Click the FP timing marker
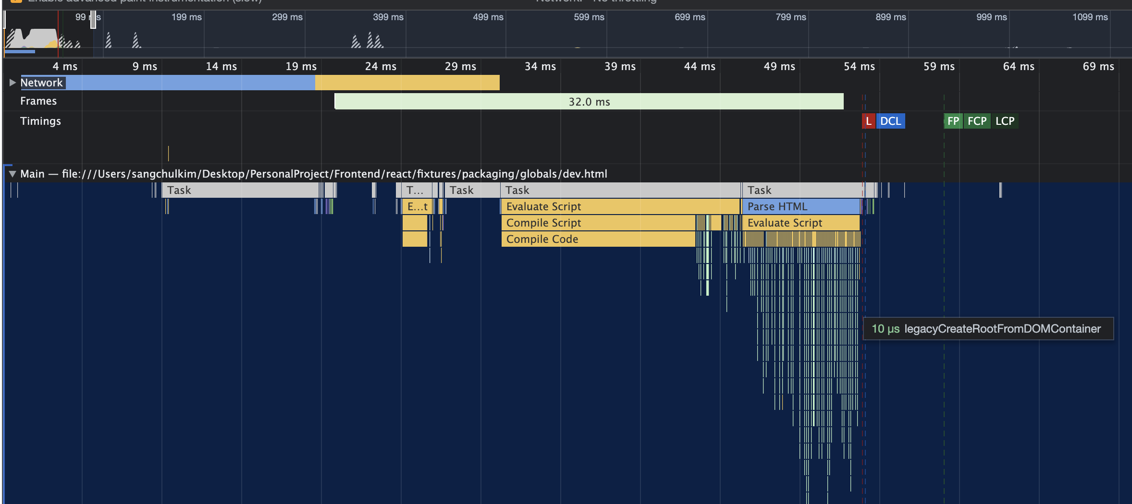The image size is (1132, 504). (x=953, y=121)
